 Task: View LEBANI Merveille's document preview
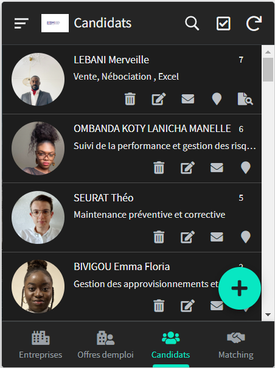[x=245, y=99]
